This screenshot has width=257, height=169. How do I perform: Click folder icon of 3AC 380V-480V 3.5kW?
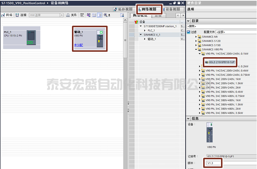tap(203, 113)
